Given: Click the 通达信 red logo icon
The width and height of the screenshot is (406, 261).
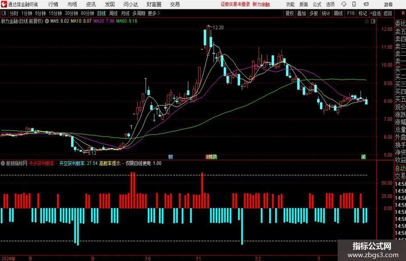Looking at the screenshot, I should coord(4,4).
